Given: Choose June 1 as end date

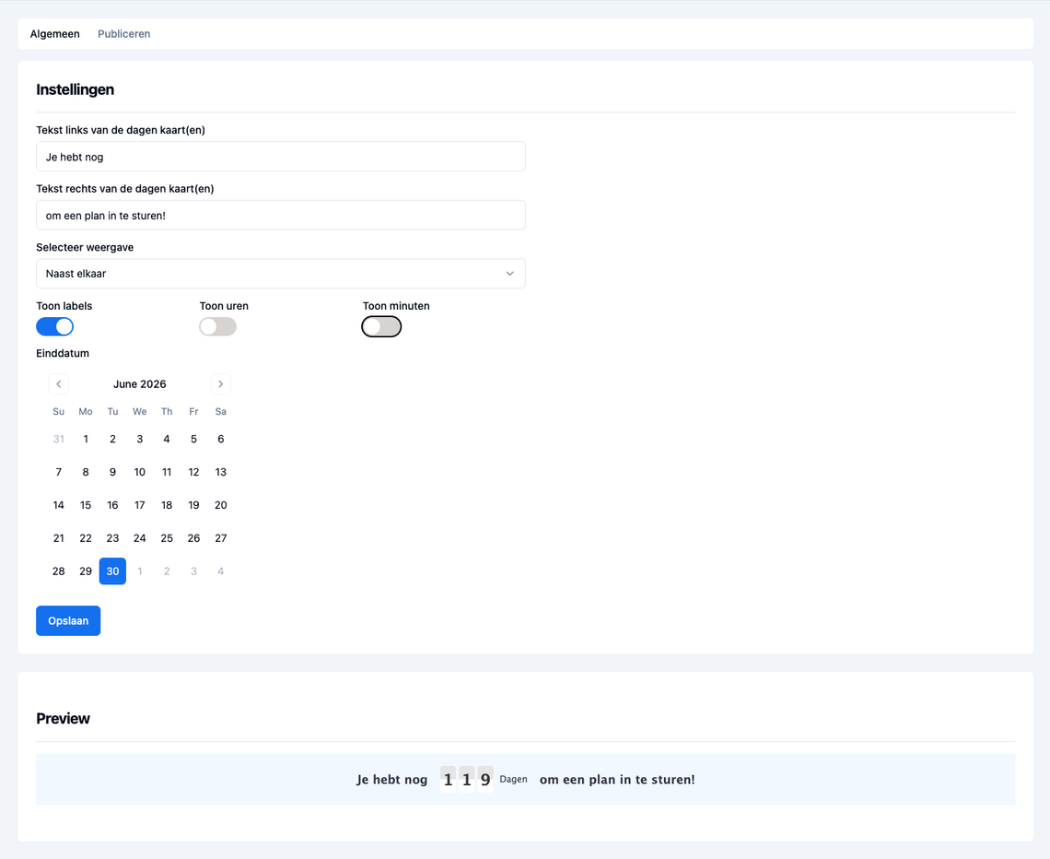Looking at the screenshot, I should [86, 440].
